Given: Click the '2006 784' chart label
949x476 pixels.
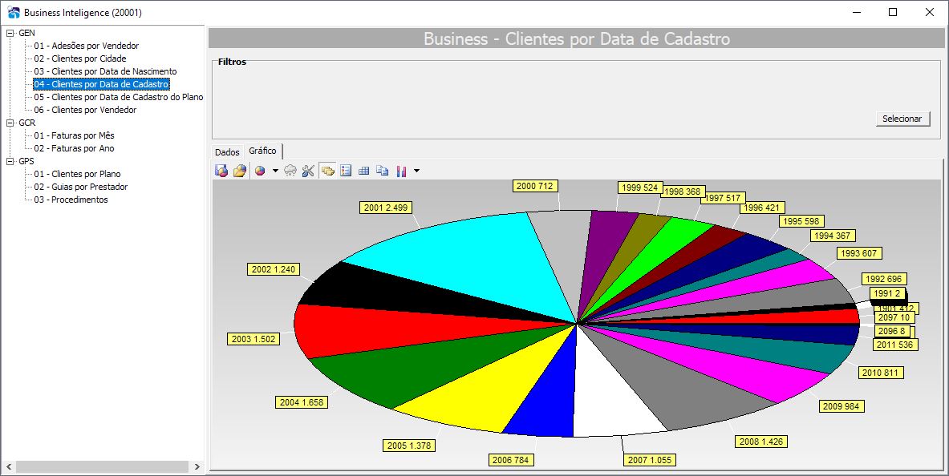Looking at the screenshot, I should tap(510, 460).
